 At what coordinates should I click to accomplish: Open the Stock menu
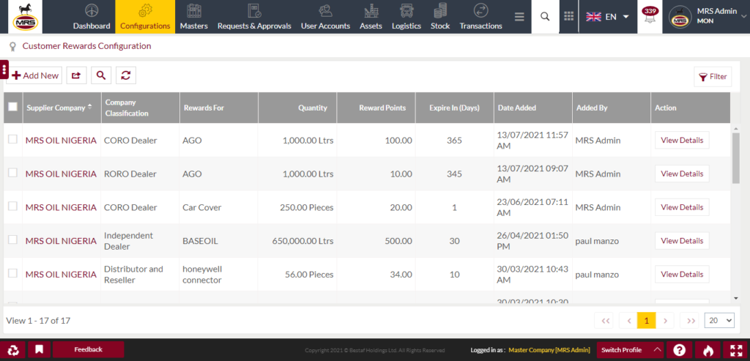tap(440, 17)
